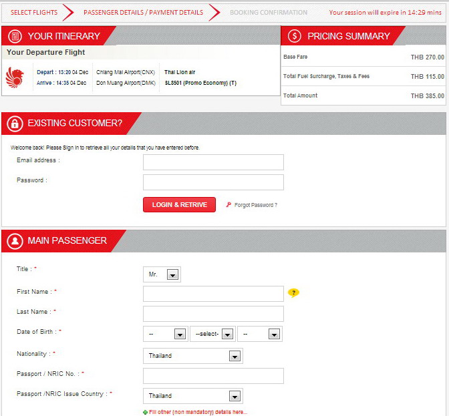Viewport: 449px width, 416px height.
Task: Focus the Passport / NRIC No. field
Action: tap(213, 376)
